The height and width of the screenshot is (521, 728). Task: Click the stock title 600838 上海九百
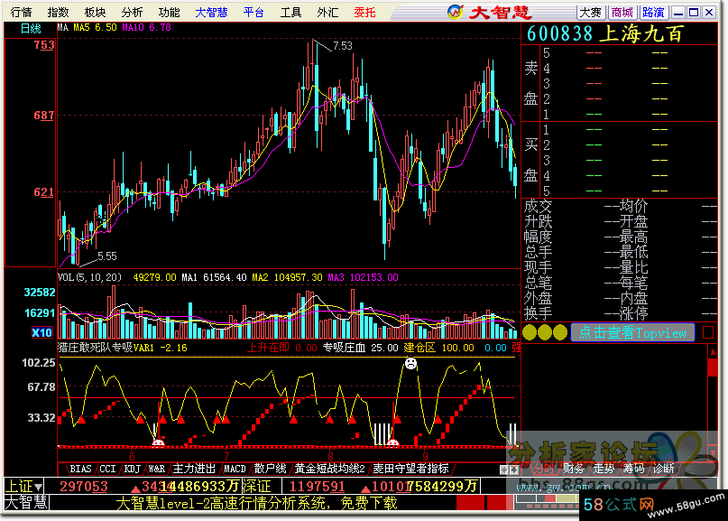pyautogui.click(x=605, y=33)
